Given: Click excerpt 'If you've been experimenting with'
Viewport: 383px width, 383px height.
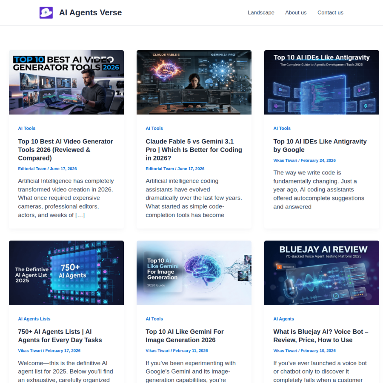Looking at the screenshot, I should (x=191, y=372).
